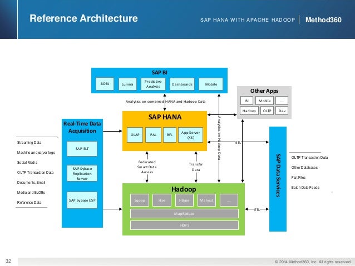Click the ETL label beside SAP HANA

(238, 142)
